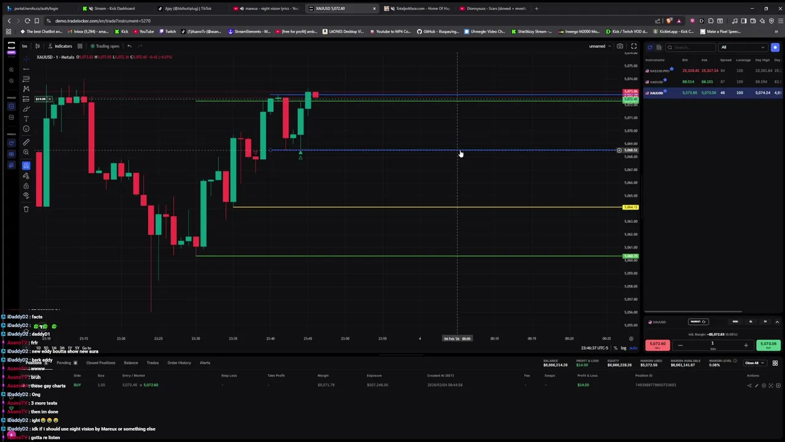Viewport: 785px width, 442px height.
Task: Toggle the favorites star filter button
Action: tap(775, 47)
